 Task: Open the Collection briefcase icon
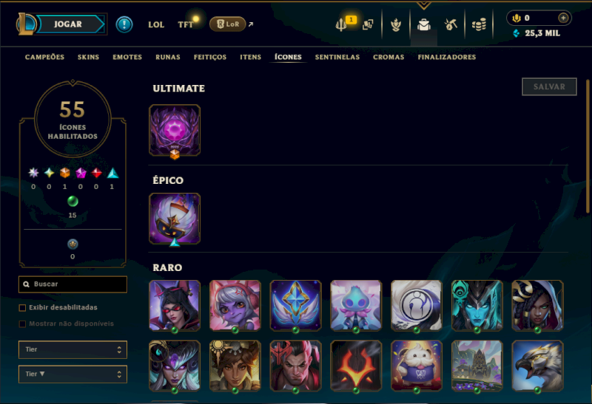(x=423, y=25)
